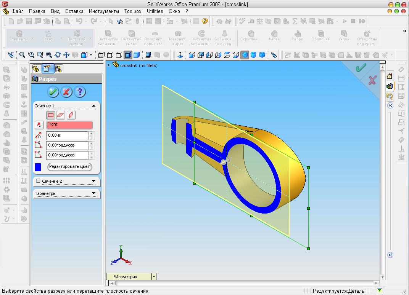Screen dimensions: 409x295
Task: Edit the 0.00мм offset distance field
Action: [x=67, y=136]
